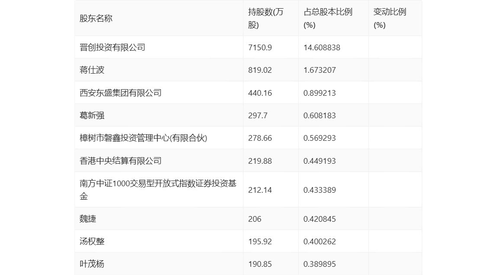
Task: Click percentage 14.608838
Action: tap(322, 48)
